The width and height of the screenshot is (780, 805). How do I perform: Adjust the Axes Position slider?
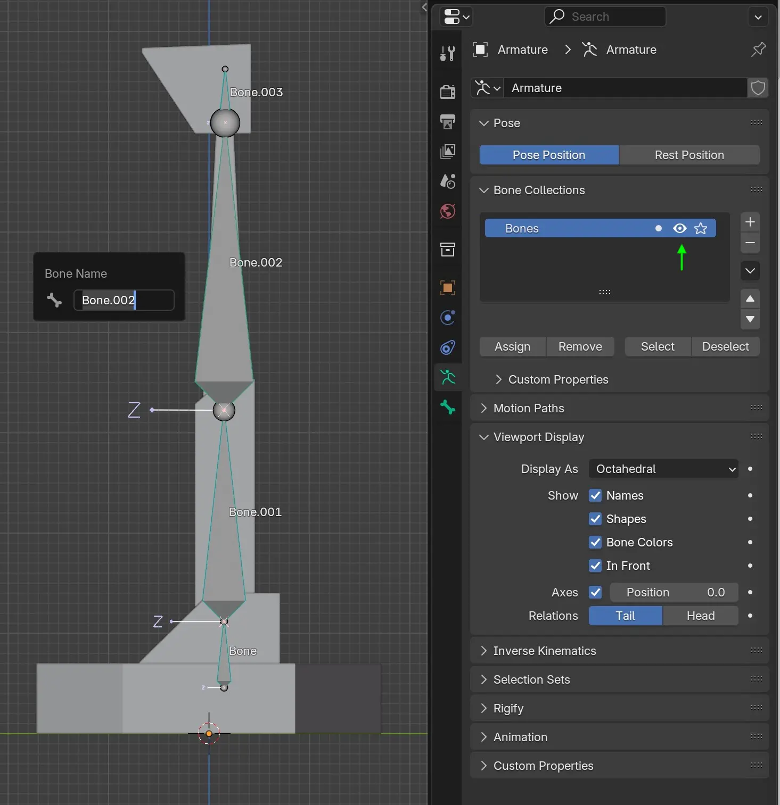[674, 592]
